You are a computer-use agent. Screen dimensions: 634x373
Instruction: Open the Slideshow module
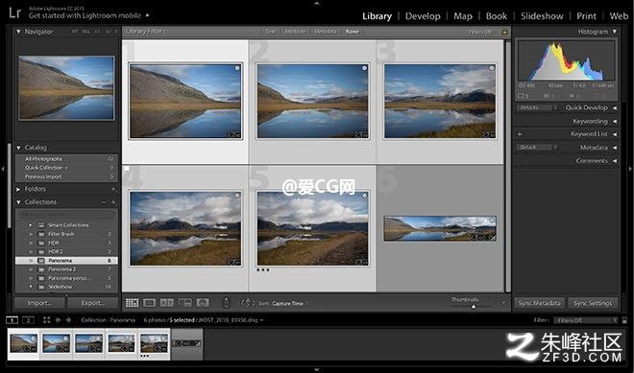pyautogui.click(x=542, y=16)
